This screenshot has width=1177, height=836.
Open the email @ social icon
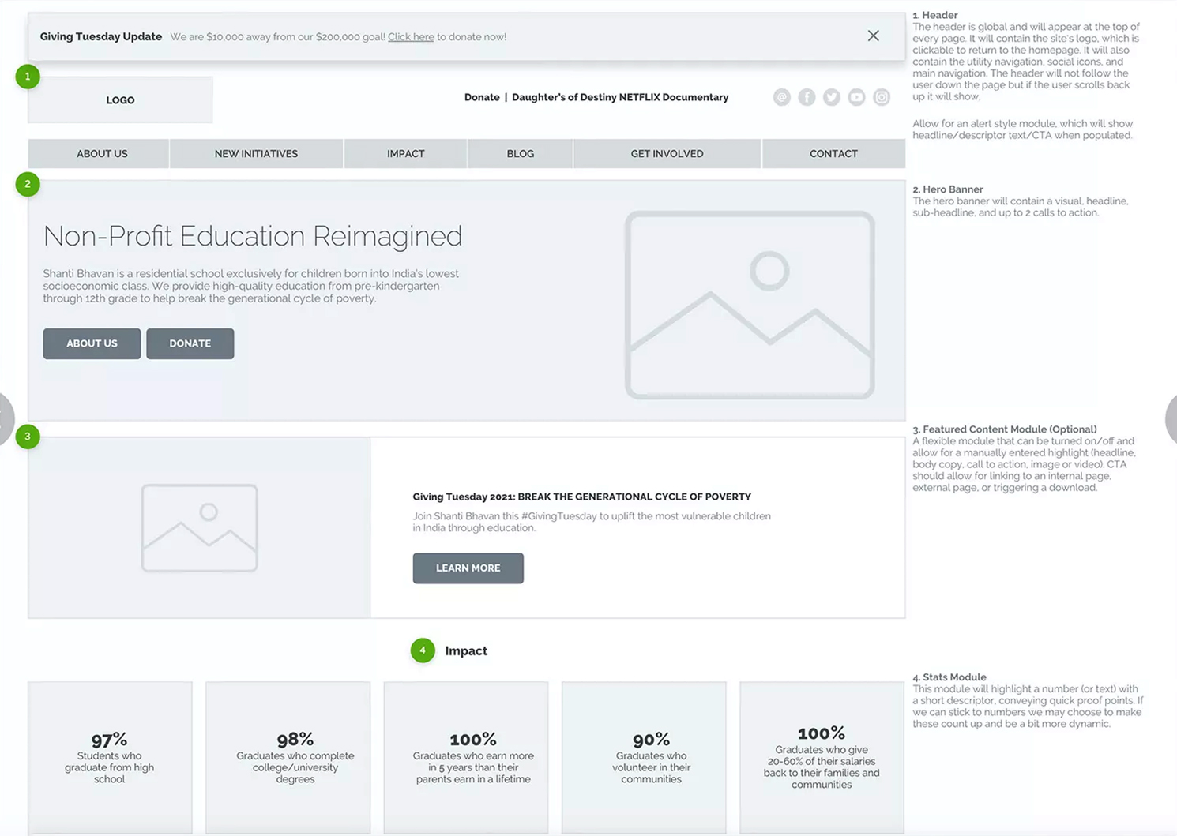coord(782,97)
